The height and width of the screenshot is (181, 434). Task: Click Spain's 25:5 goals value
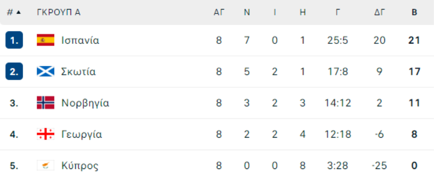[x=338, y=40]
